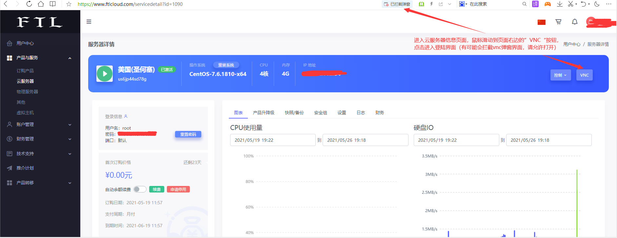Click the share page icon
Screen dimensions: 617x238
point(441,4)
